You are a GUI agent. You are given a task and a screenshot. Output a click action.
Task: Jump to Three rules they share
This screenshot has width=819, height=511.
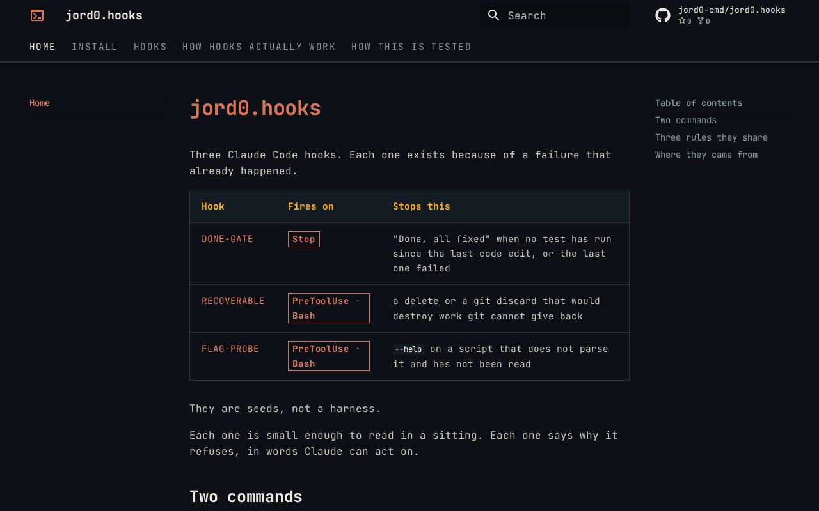click(712, 137)
